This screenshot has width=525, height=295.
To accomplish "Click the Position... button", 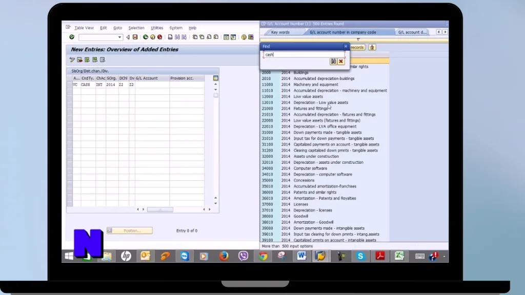I will [130, 230].
